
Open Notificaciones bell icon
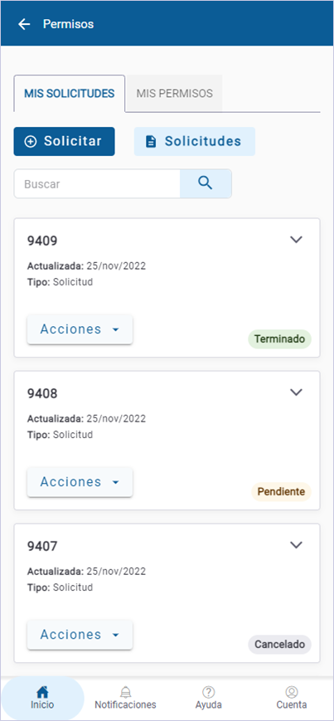coord(125,692)
